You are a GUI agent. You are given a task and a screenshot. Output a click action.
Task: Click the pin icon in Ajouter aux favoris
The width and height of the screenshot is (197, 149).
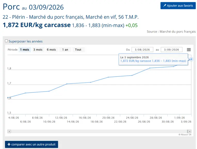(x=165, y=5)
